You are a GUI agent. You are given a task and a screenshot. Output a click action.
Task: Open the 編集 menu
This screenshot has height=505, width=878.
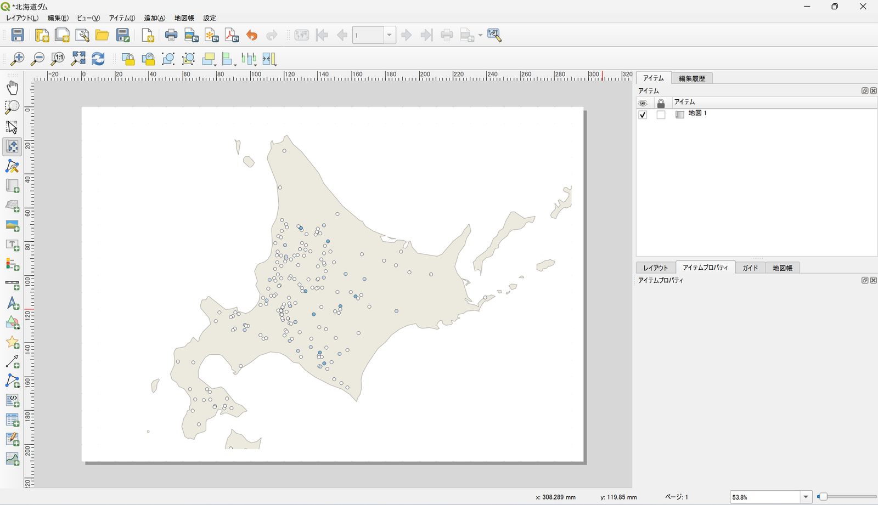[58, 18]
